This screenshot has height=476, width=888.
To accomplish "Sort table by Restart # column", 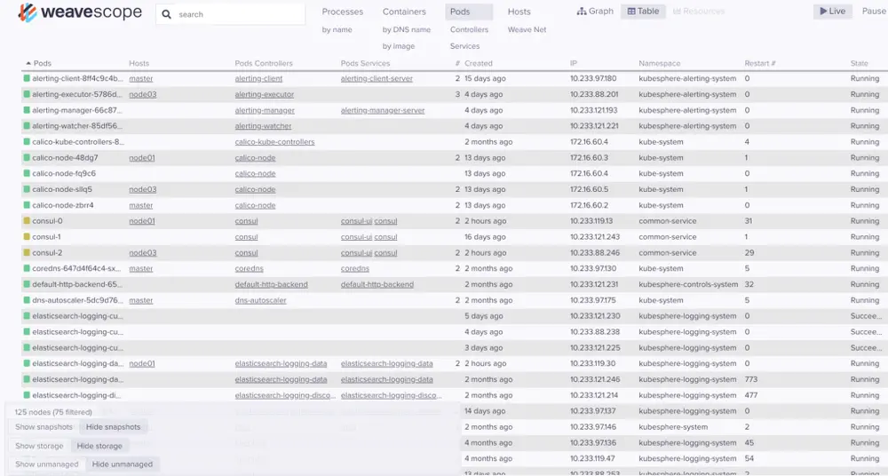I will (760, 63).
